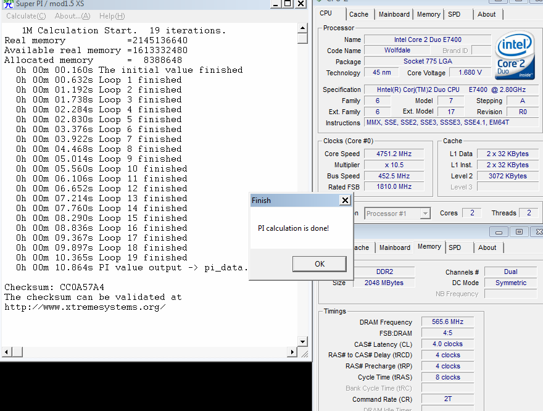Screen dimensions: 543x411
Task: Click the Channels # value Dual
Action: 511,272
